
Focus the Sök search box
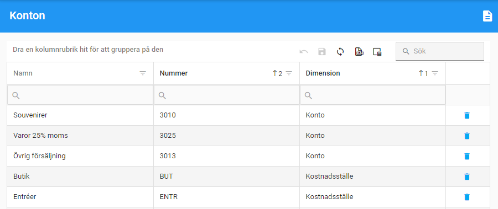(440, 51)
